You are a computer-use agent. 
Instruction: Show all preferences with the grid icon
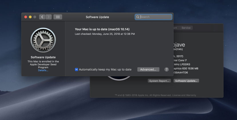58,17
